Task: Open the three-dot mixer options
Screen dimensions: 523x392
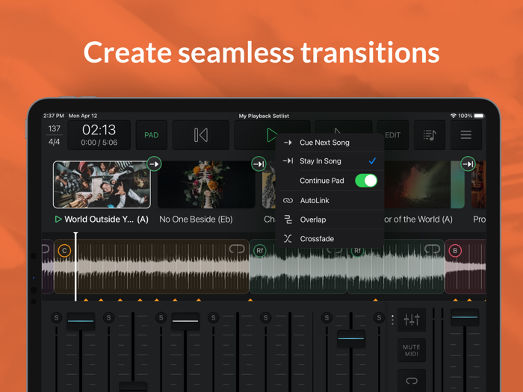Action: point(392,320)
